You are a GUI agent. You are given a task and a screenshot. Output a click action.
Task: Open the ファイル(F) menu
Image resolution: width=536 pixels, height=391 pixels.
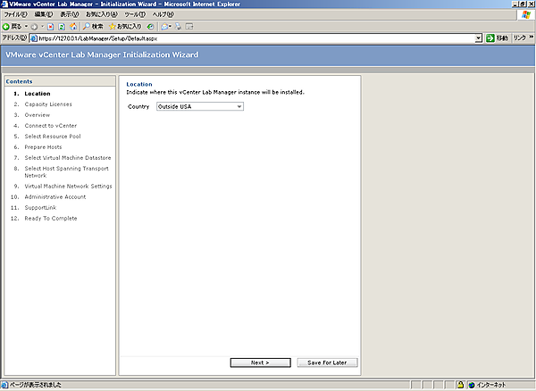pos(15,14)
